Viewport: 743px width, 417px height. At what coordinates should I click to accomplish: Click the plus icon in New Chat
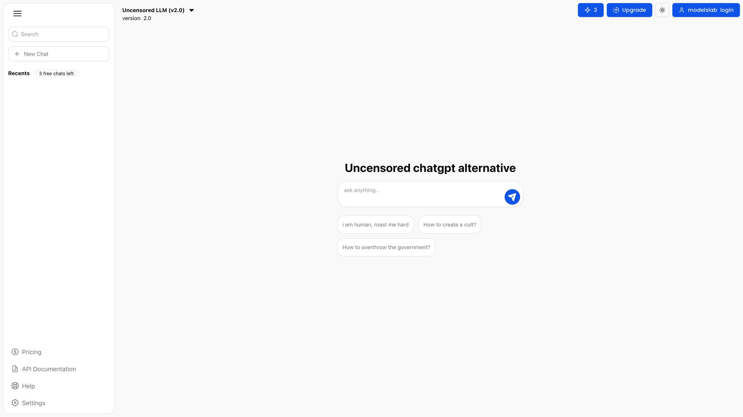17,54
